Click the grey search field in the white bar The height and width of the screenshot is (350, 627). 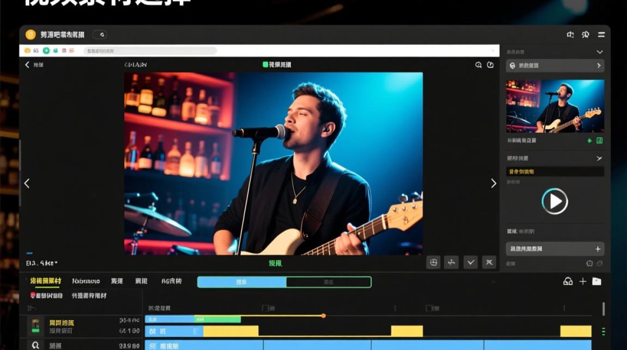[150, 50]
